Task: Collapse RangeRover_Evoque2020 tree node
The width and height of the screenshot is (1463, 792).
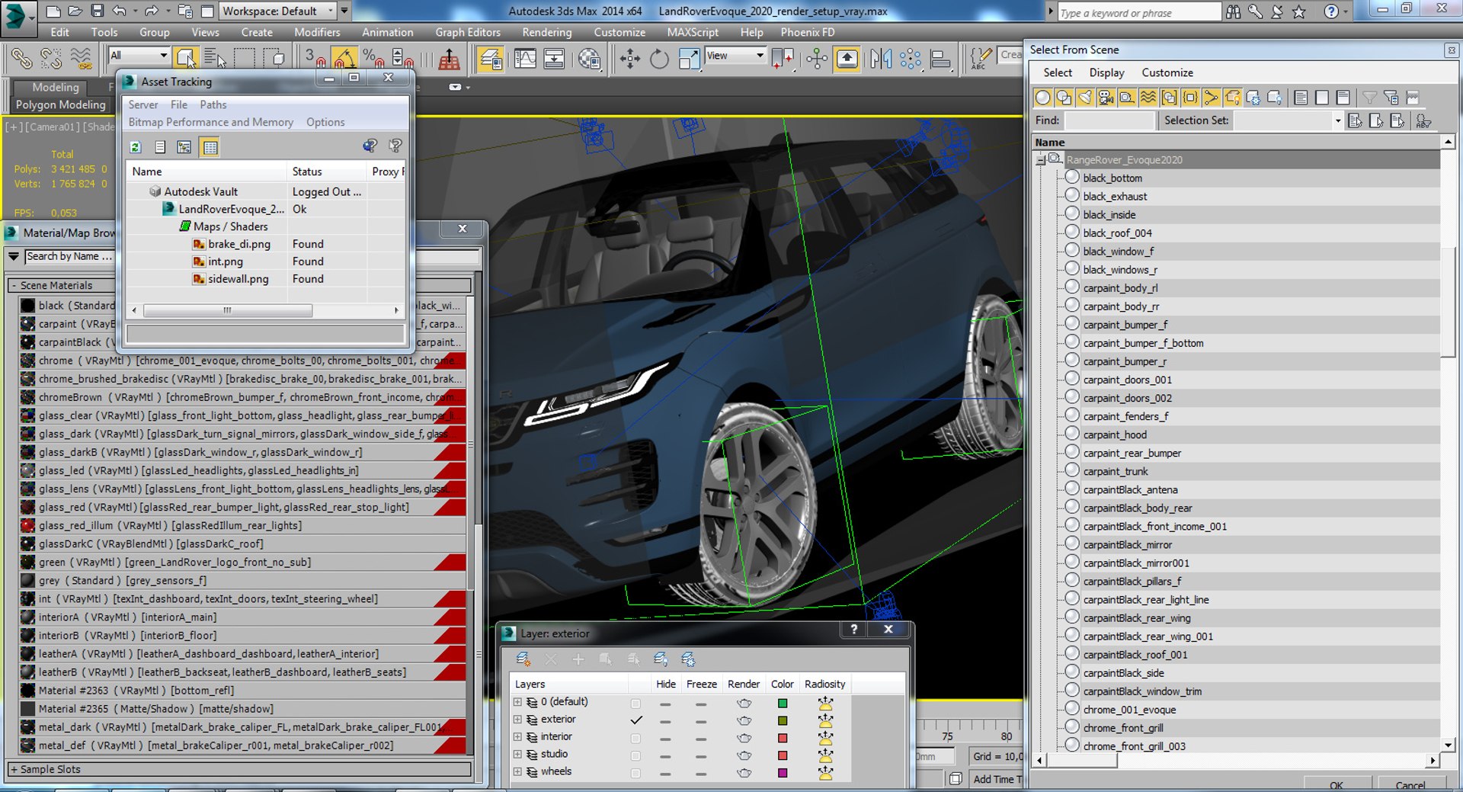Action: [x=1041, y=159]
